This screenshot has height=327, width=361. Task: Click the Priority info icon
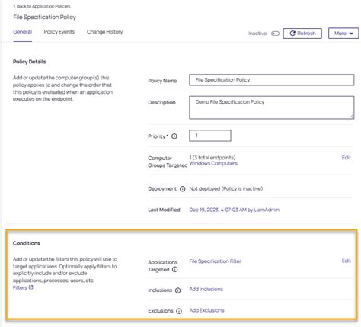tap(174, 136)
